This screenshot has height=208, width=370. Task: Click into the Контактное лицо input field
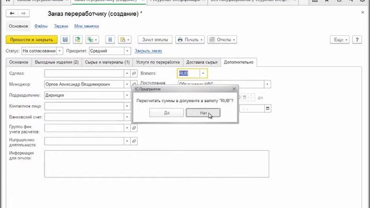pyautogui.click(x=84, y=106)
